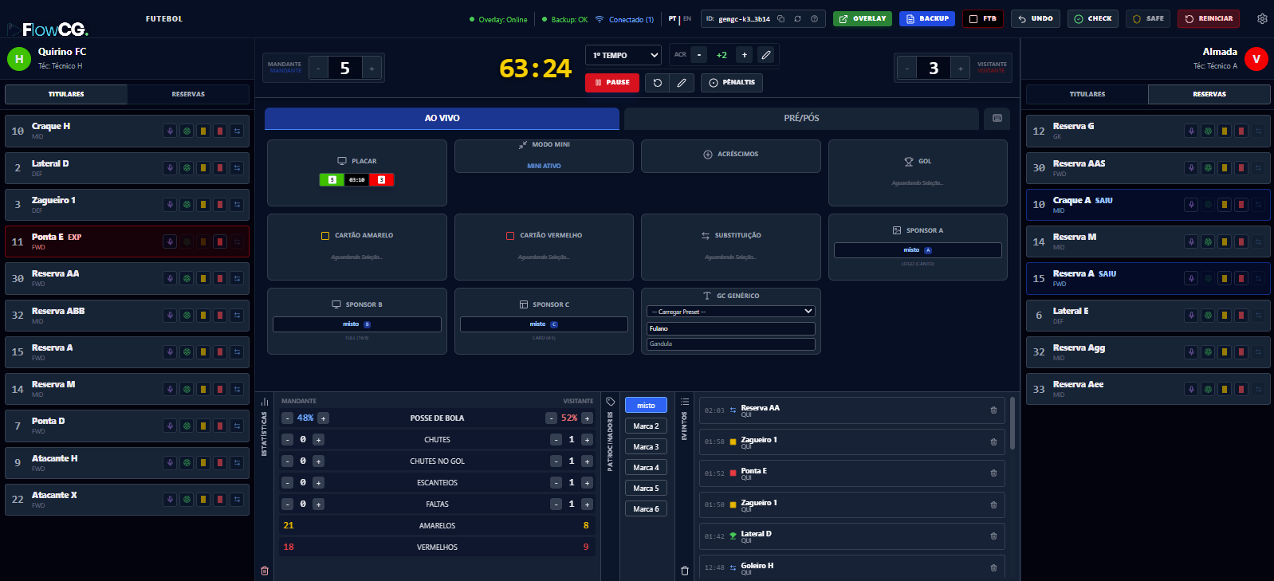Increase home Posse de Bola percentage
The image size is (1274, 581).
coord(323,418)
